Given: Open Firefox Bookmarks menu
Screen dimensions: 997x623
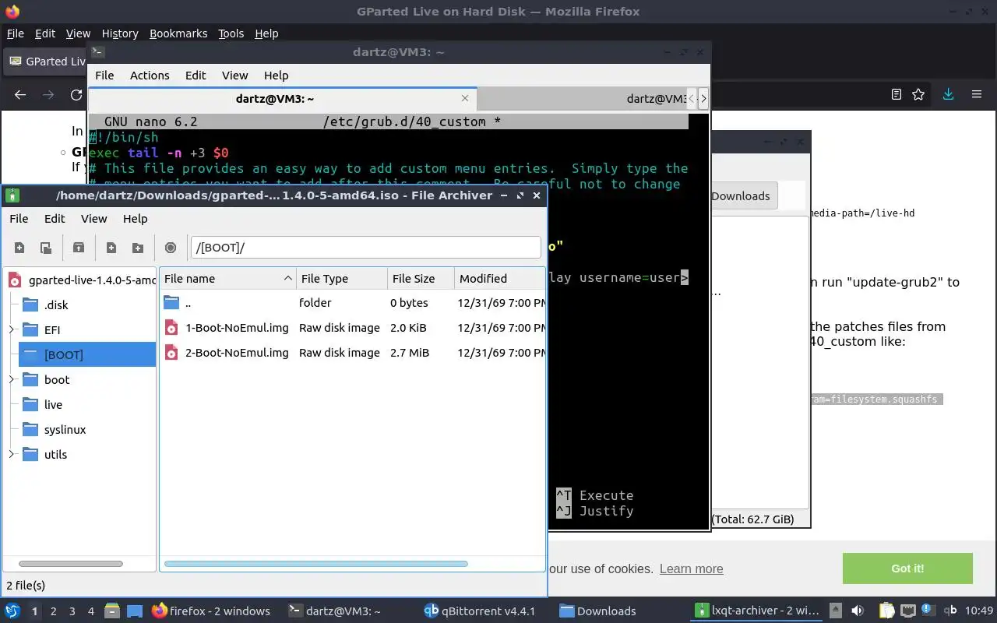Looking at the screenshot, I should (178, 33).
